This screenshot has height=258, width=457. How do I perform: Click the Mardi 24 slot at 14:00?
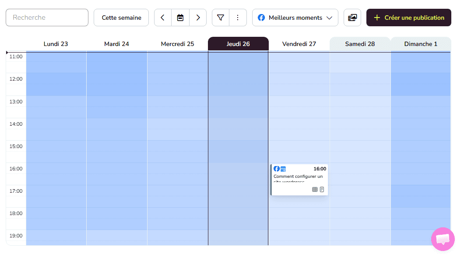[x=117, y=124]
